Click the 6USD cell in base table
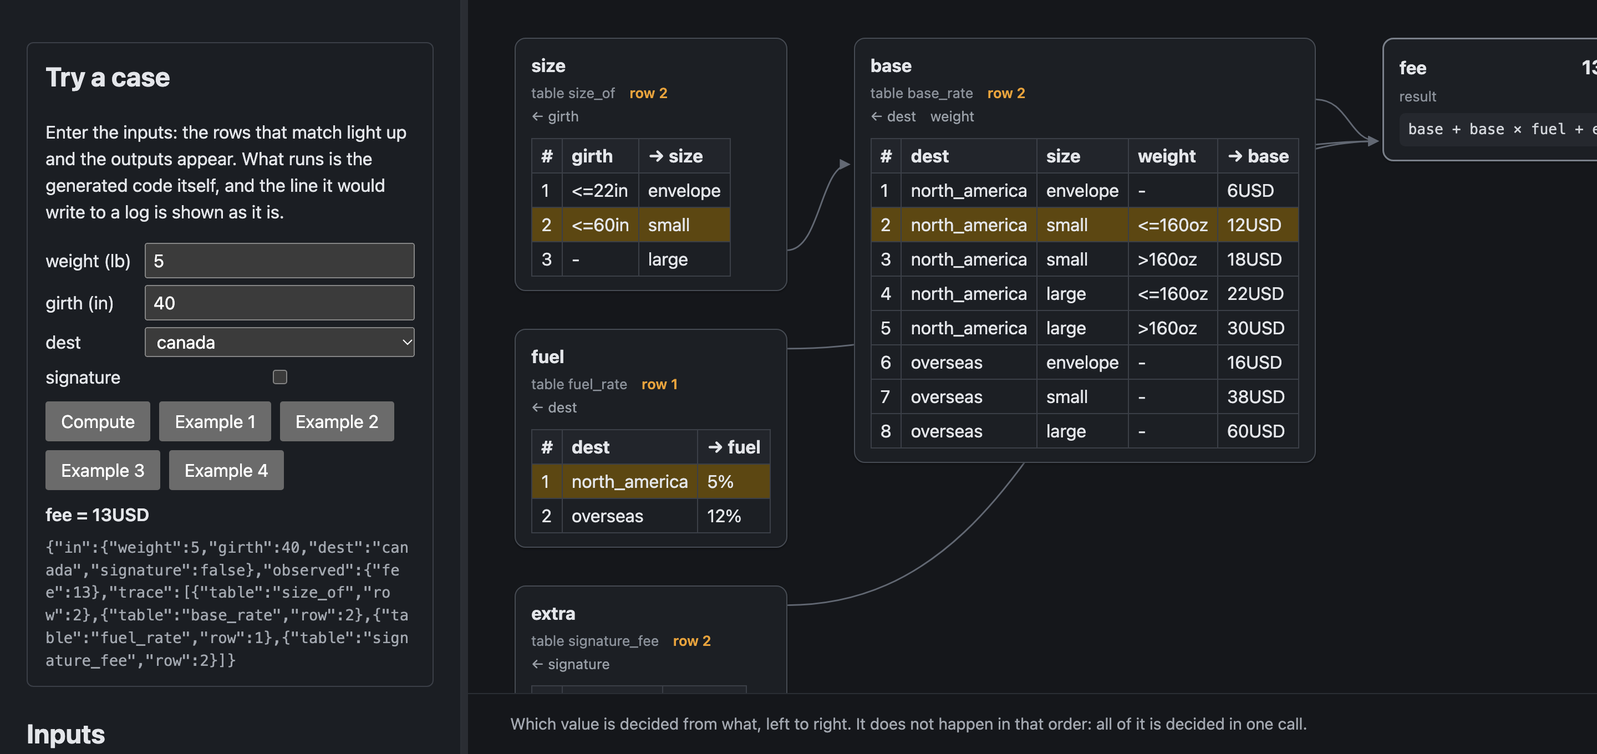Viewport: 1597px width, 754px height. click(x=1258, y=190)
